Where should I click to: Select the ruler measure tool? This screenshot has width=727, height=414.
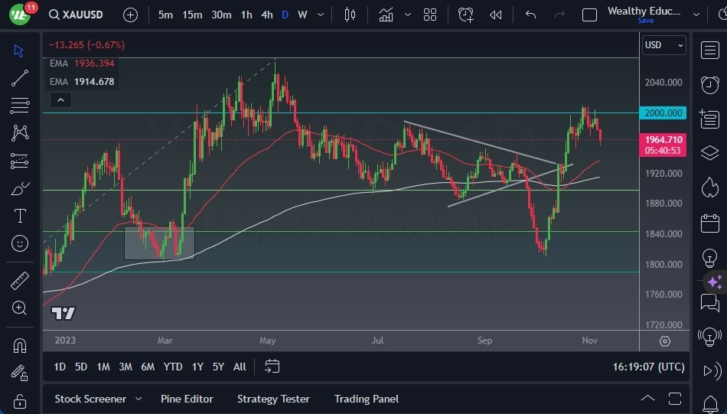click(19, 281)
